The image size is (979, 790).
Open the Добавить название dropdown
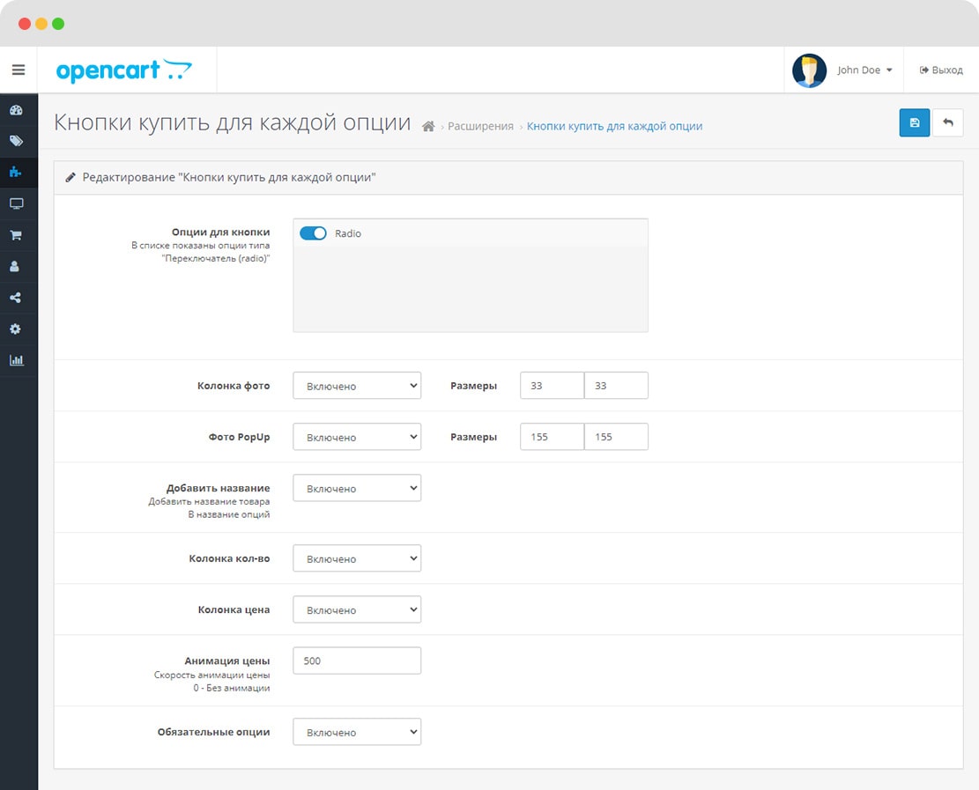357,488
